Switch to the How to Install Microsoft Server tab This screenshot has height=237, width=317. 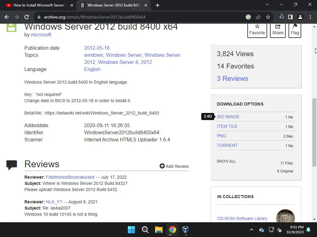click(39, 5)
